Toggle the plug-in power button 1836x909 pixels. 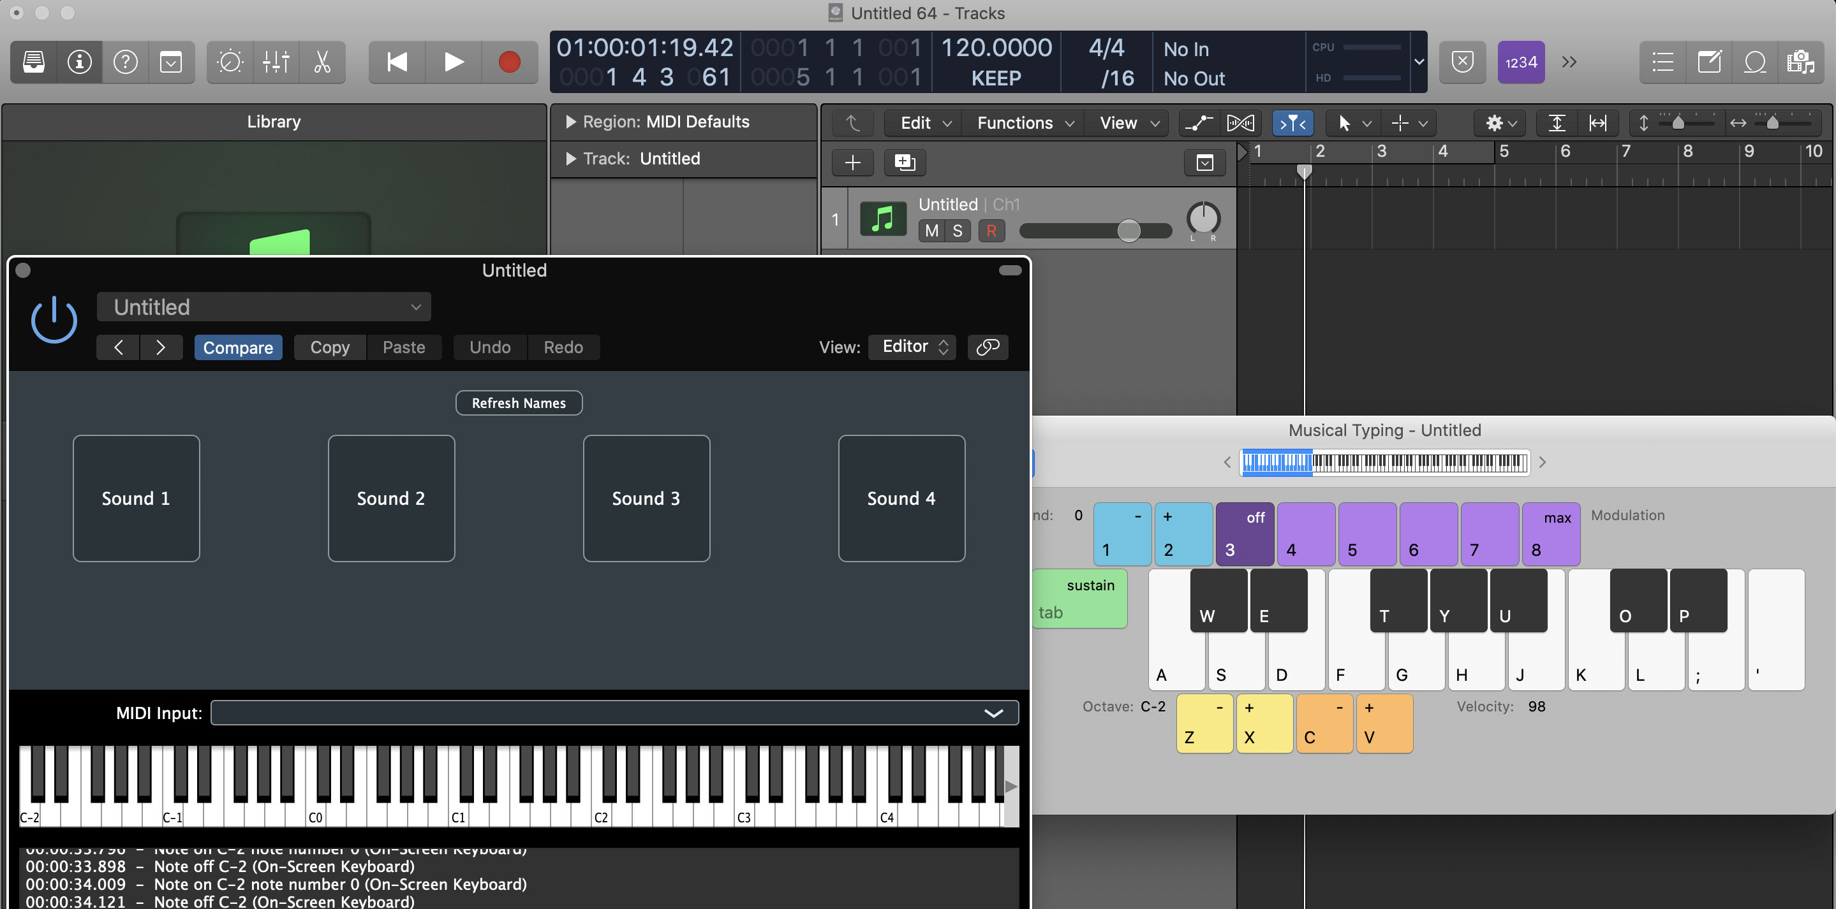54,320
